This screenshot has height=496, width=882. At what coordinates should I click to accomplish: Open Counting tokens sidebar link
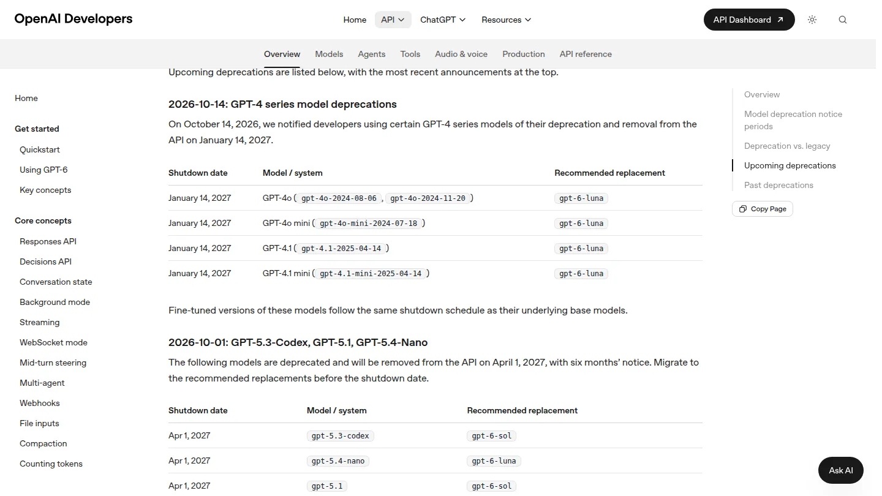click(x=51, y=464)
